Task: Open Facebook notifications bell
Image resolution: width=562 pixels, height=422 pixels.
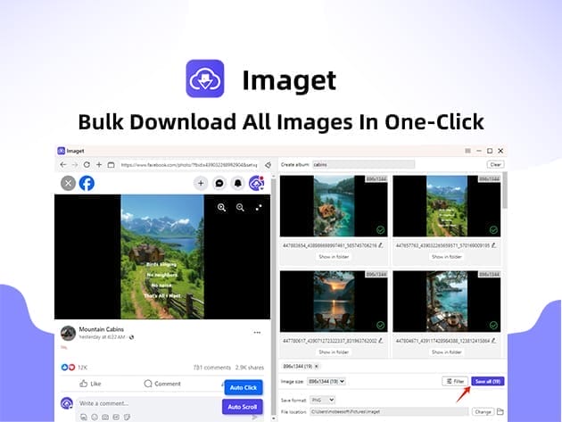Action: click(238, 183)
